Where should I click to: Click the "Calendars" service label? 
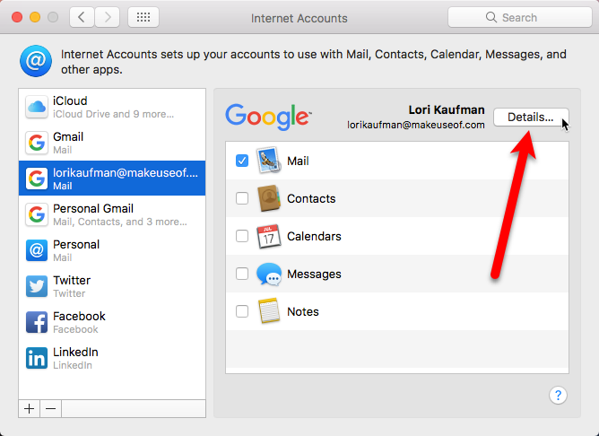(314, 236)
